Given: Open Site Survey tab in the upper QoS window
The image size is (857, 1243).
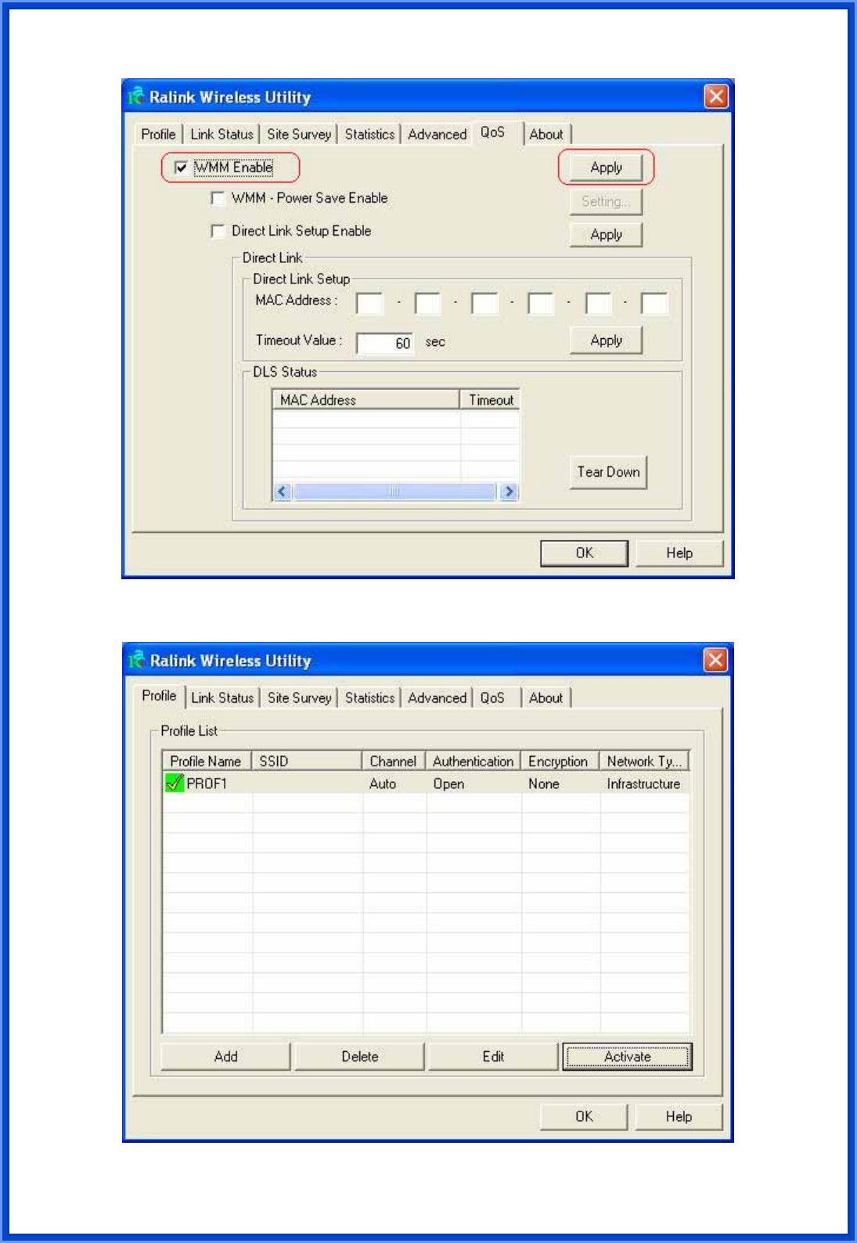Looking at the screenshot, I should tap(299, 134).
